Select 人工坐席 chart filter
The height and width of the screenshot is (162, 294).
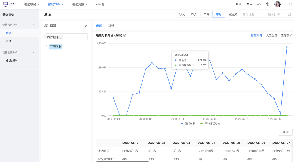point(271,35)
